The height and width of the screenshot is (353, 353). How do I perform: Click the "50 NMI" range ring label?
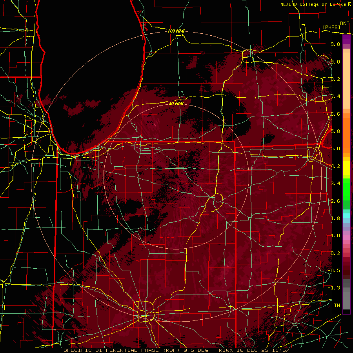click(176, 104)
